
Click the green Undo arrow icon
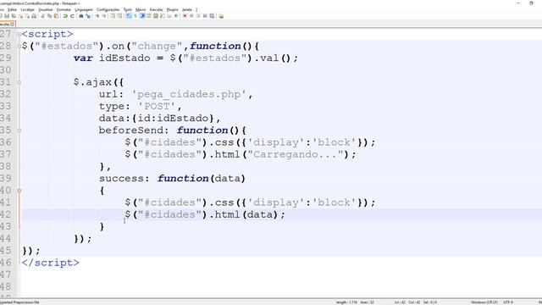(x=65, y=16)
